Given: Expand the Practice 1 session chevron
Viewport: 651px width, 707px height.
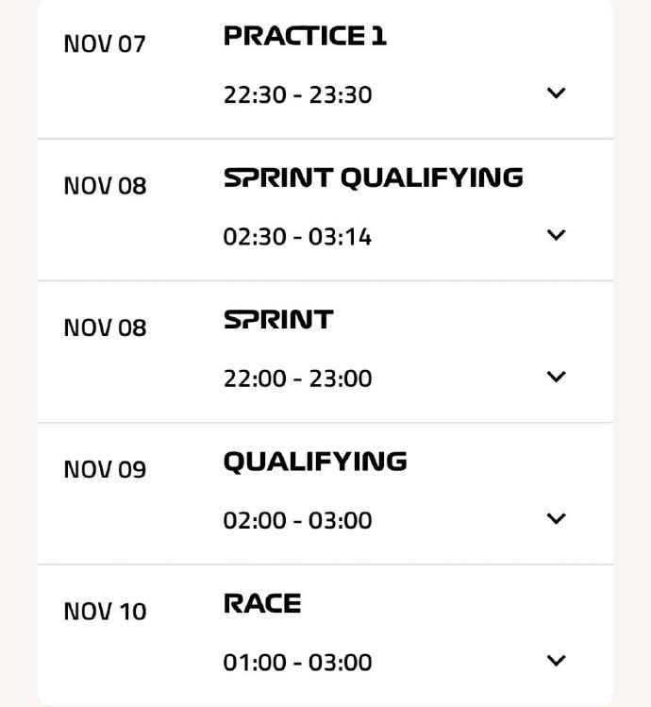Looking at the screenshot, I should pos(556,93).
